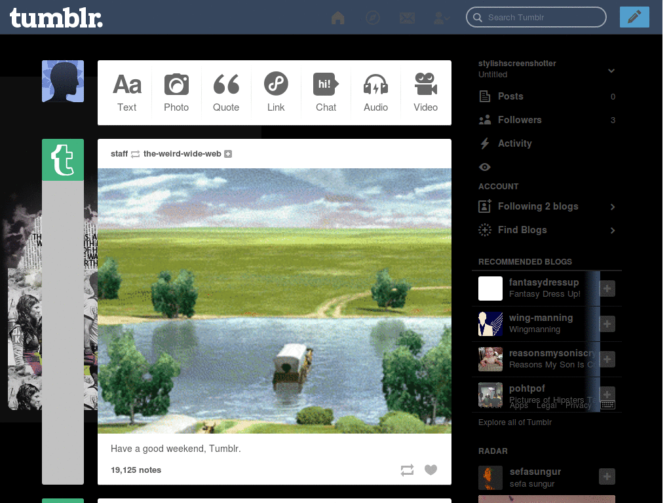671x503 pixels.
Task: Follow wing-manning with plus button
Action: pos(607,324)
